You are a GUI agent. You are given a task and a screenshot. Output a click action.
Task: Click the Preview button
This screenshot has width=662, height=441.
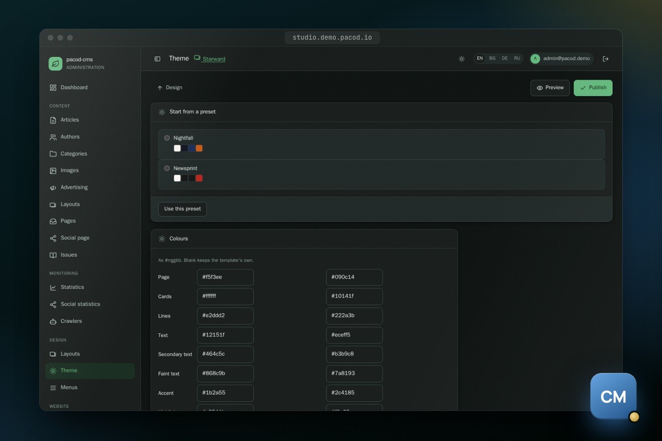coord(550,88)
